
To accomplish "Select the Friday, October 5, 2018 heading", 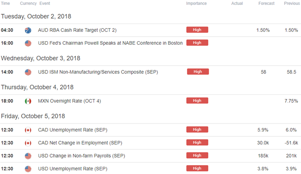I will 33,116.
